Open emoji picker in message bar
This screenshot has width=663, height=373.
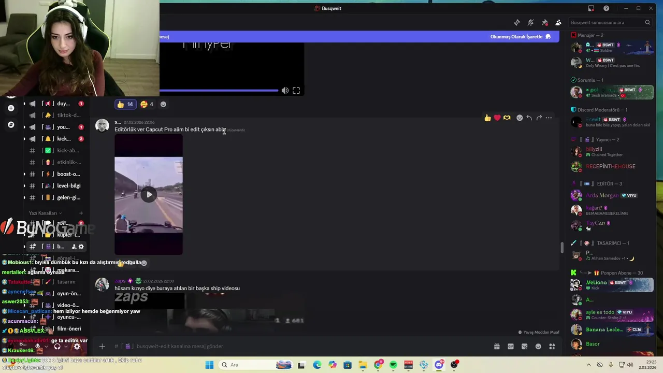pyautogui.click(x=539, y=346)
